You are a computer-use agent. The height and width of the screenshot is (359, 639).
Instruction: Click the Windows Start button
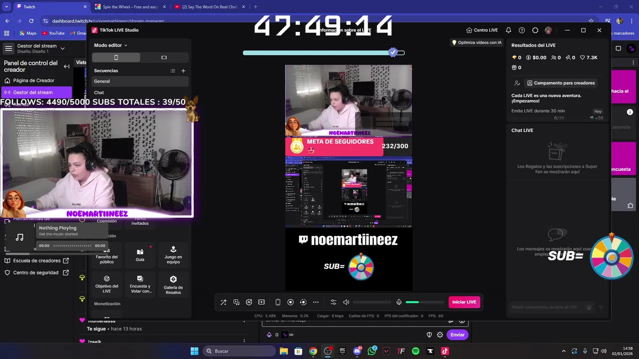(x=195, y=351)
